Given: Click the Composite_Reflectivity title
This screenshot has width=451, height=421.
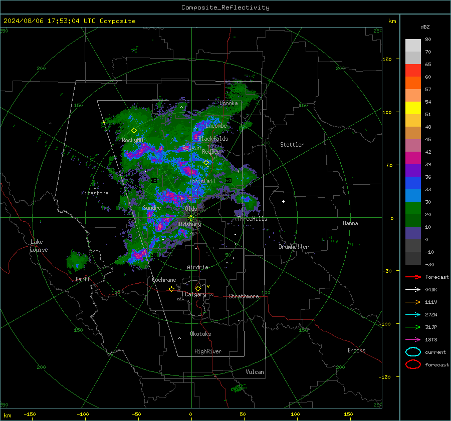Looking at the screenshot, I should point(225,8).
